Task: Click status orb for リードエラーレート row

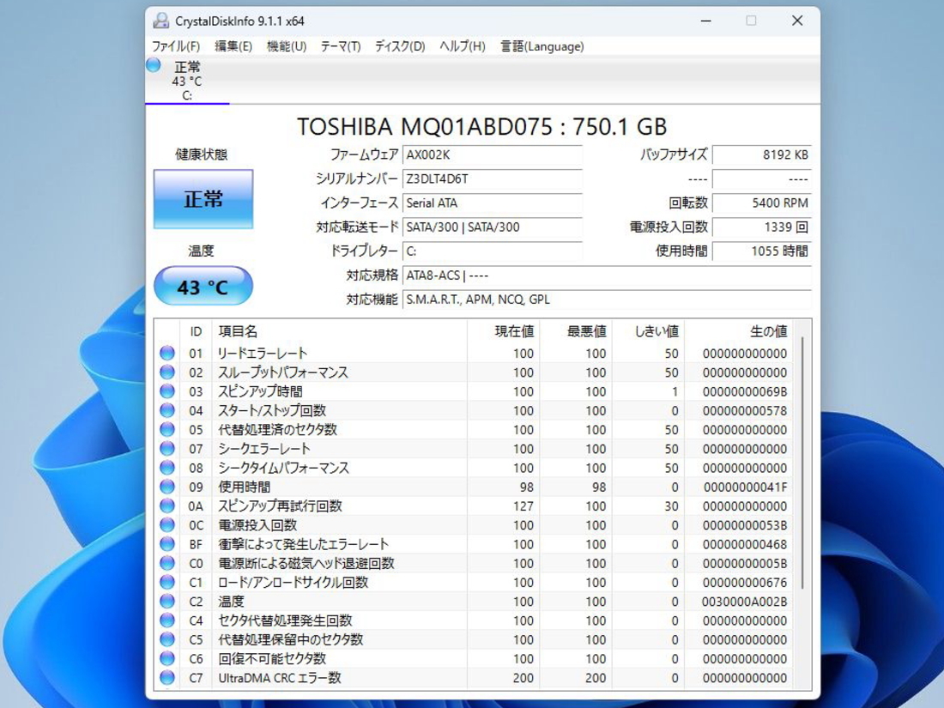Action: click(x=167, y=353)
